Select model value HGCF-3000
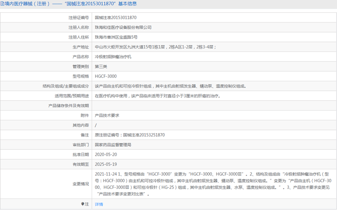This screenshot has height=210, width=337. click(x=106, y=76)
